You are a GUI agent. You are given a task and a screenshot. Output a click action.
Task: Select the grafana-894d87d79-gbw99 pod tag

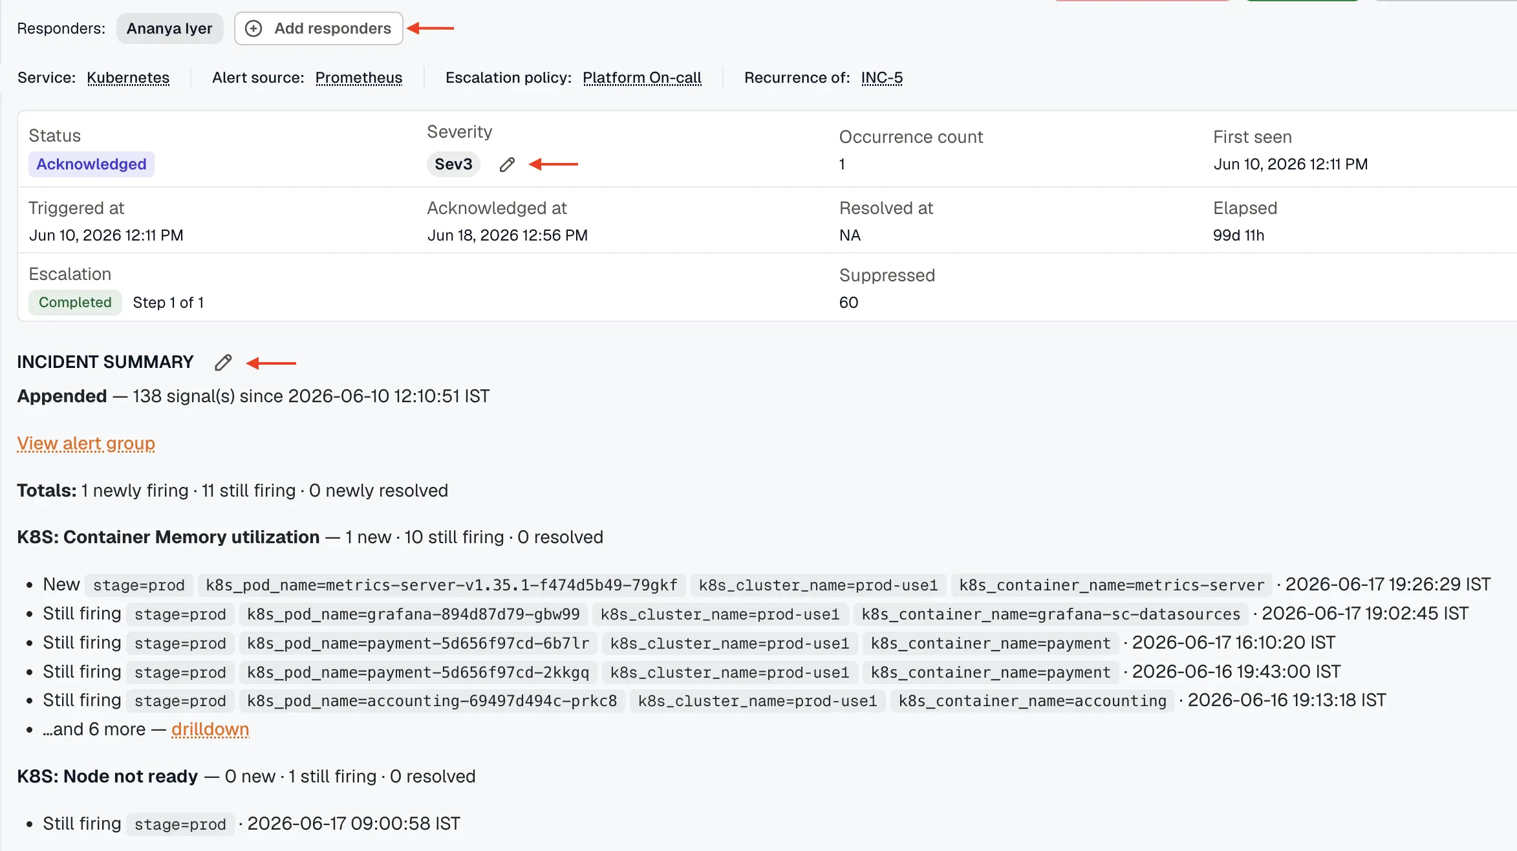pyautogui.click(x=413, y=614)
